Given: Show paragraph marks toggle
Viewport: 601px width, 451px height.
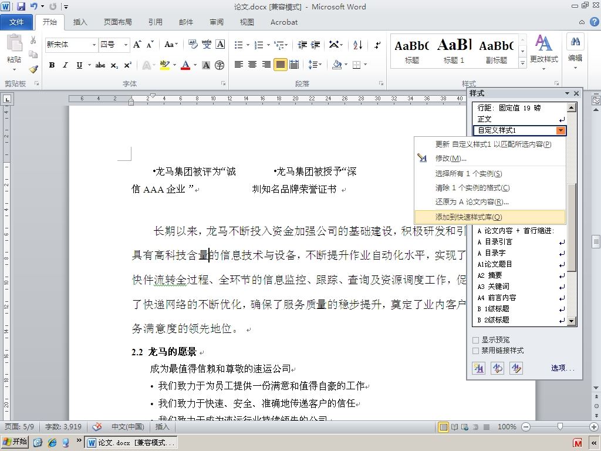Looking at the screenshot, I should click(x=377, y=45).
